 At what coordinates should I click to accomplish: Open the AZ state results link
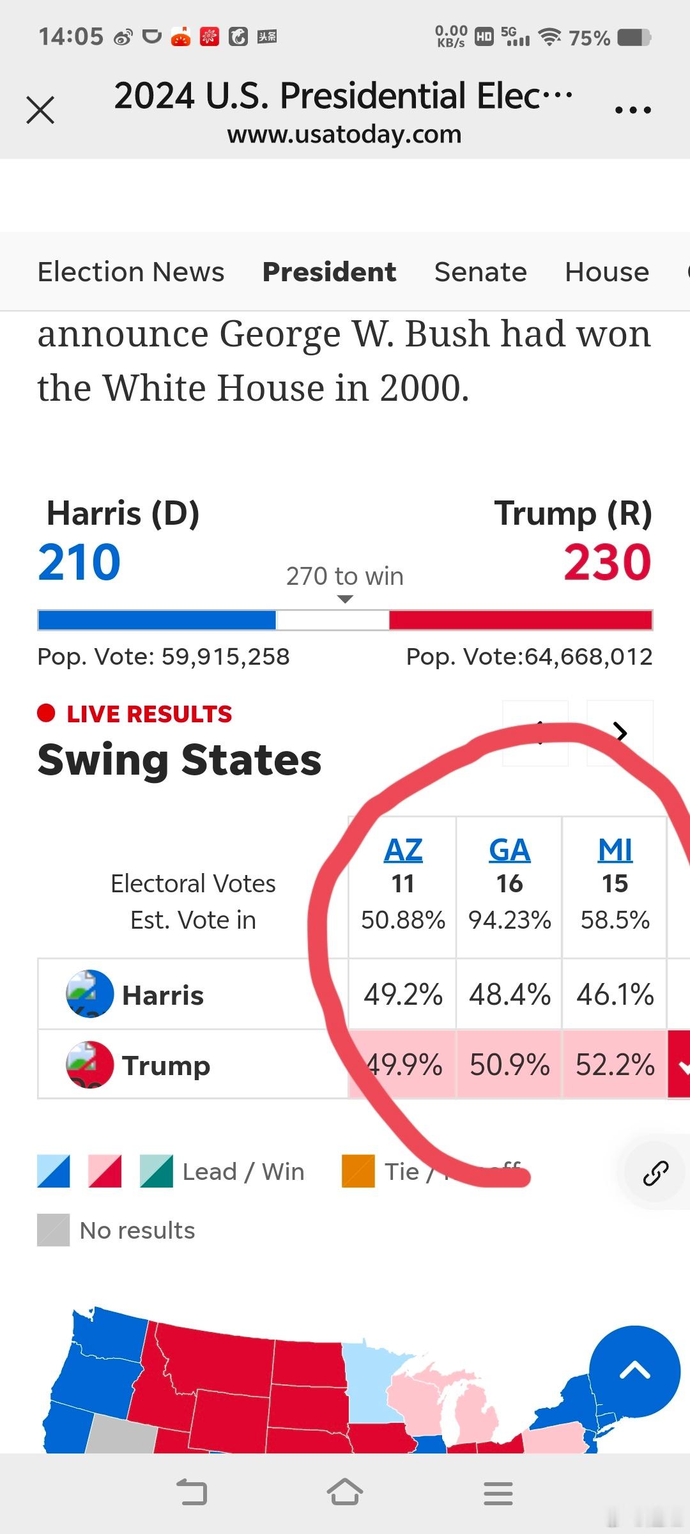click(x=403, y=850)
